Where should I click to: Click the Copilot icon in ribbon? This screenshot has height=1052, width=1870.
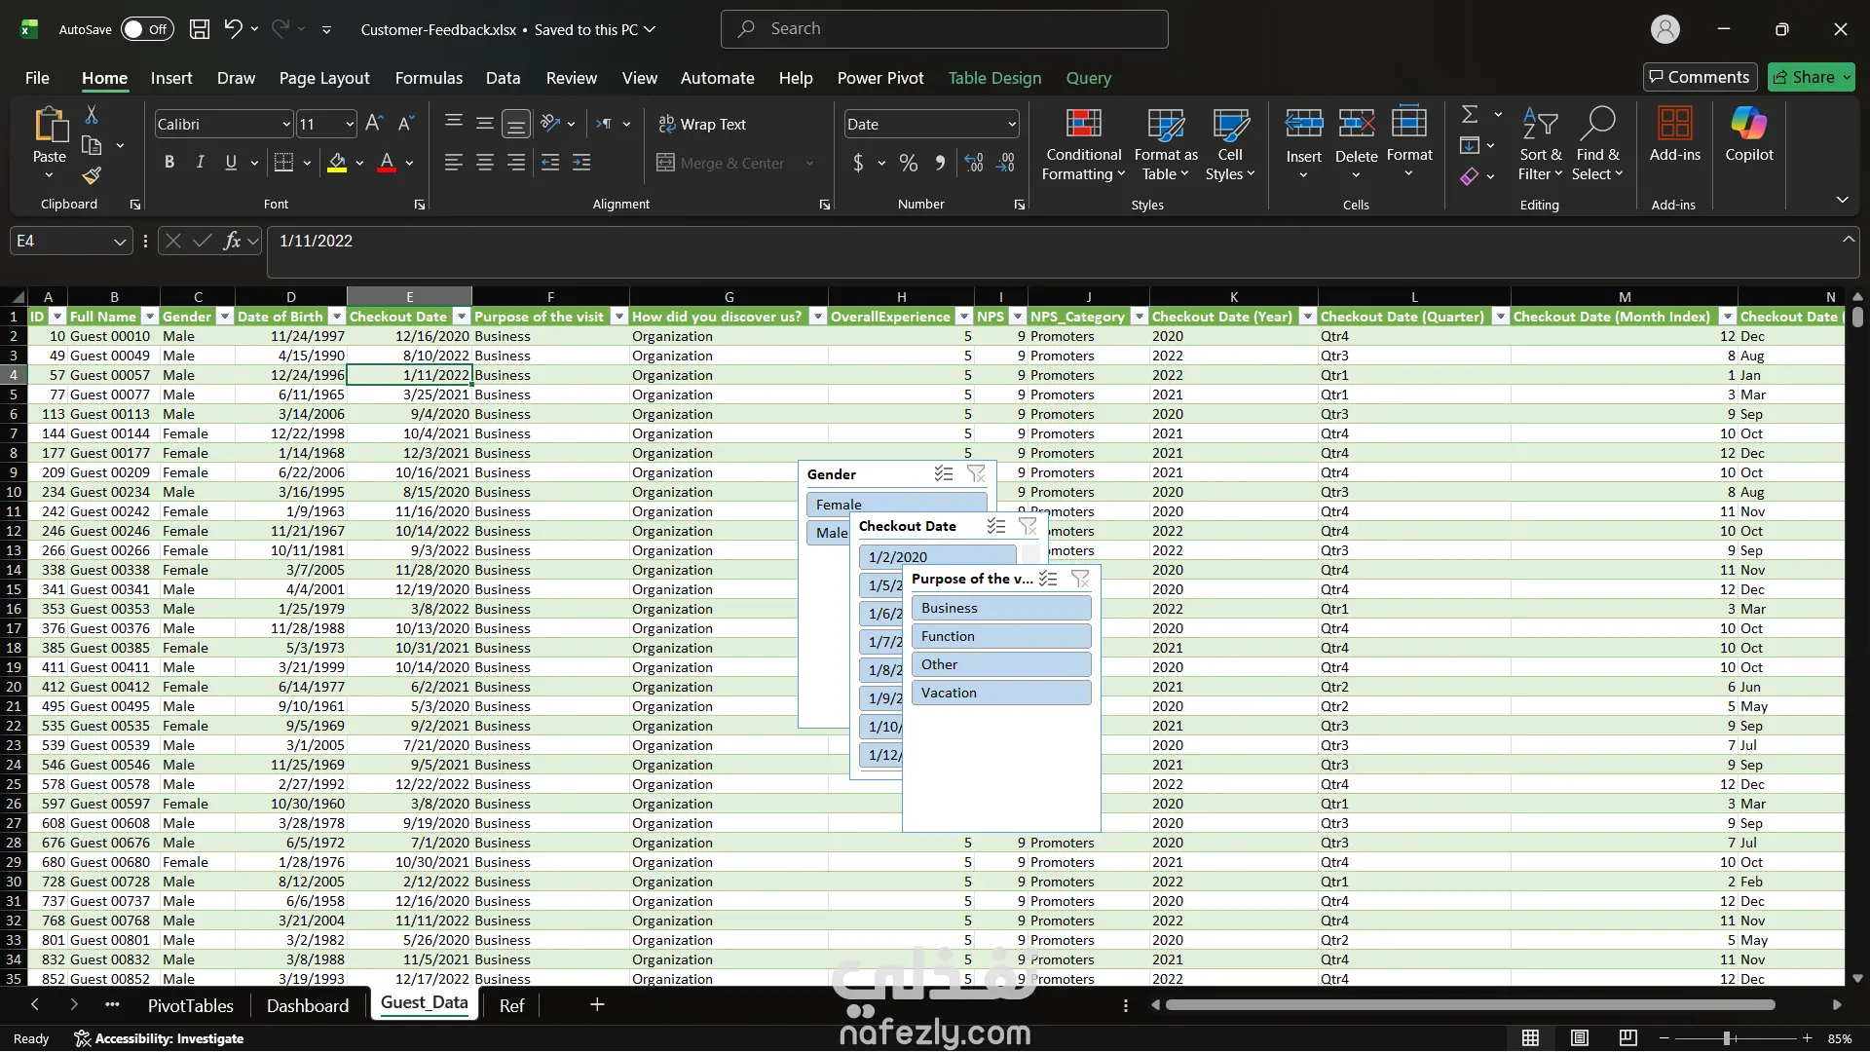1748,134
